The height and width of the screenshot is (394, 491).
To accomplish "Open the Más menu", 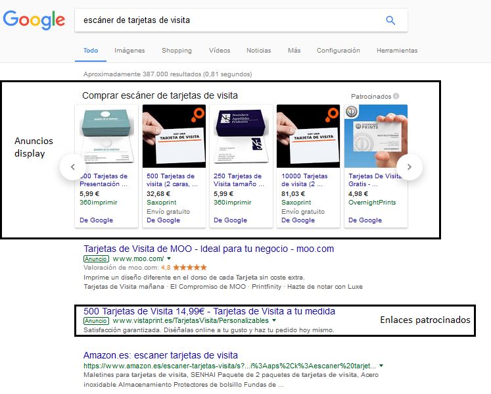I will coord(294,51).
